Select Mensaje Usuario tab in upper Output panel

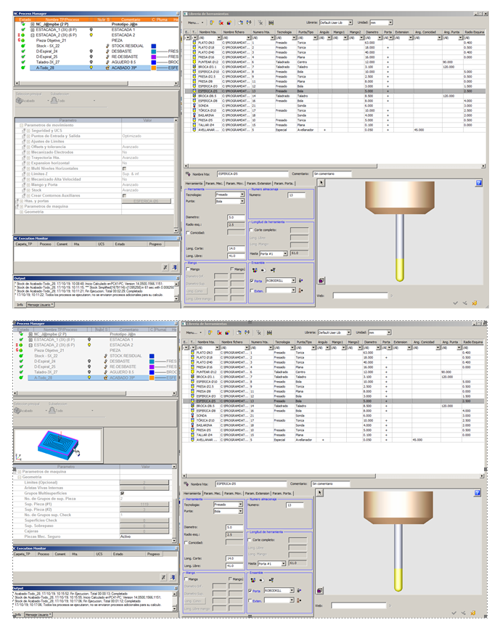pos(40,305)
